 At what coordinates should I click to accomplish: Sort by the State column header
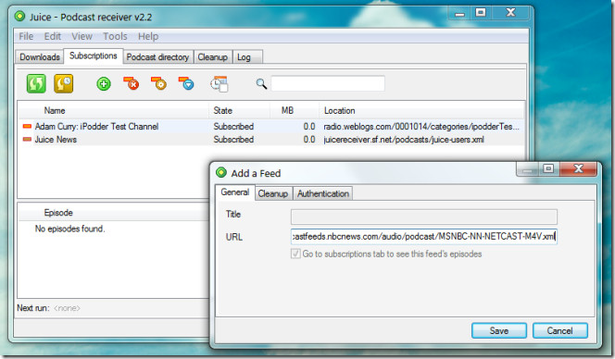pos(239,110)
